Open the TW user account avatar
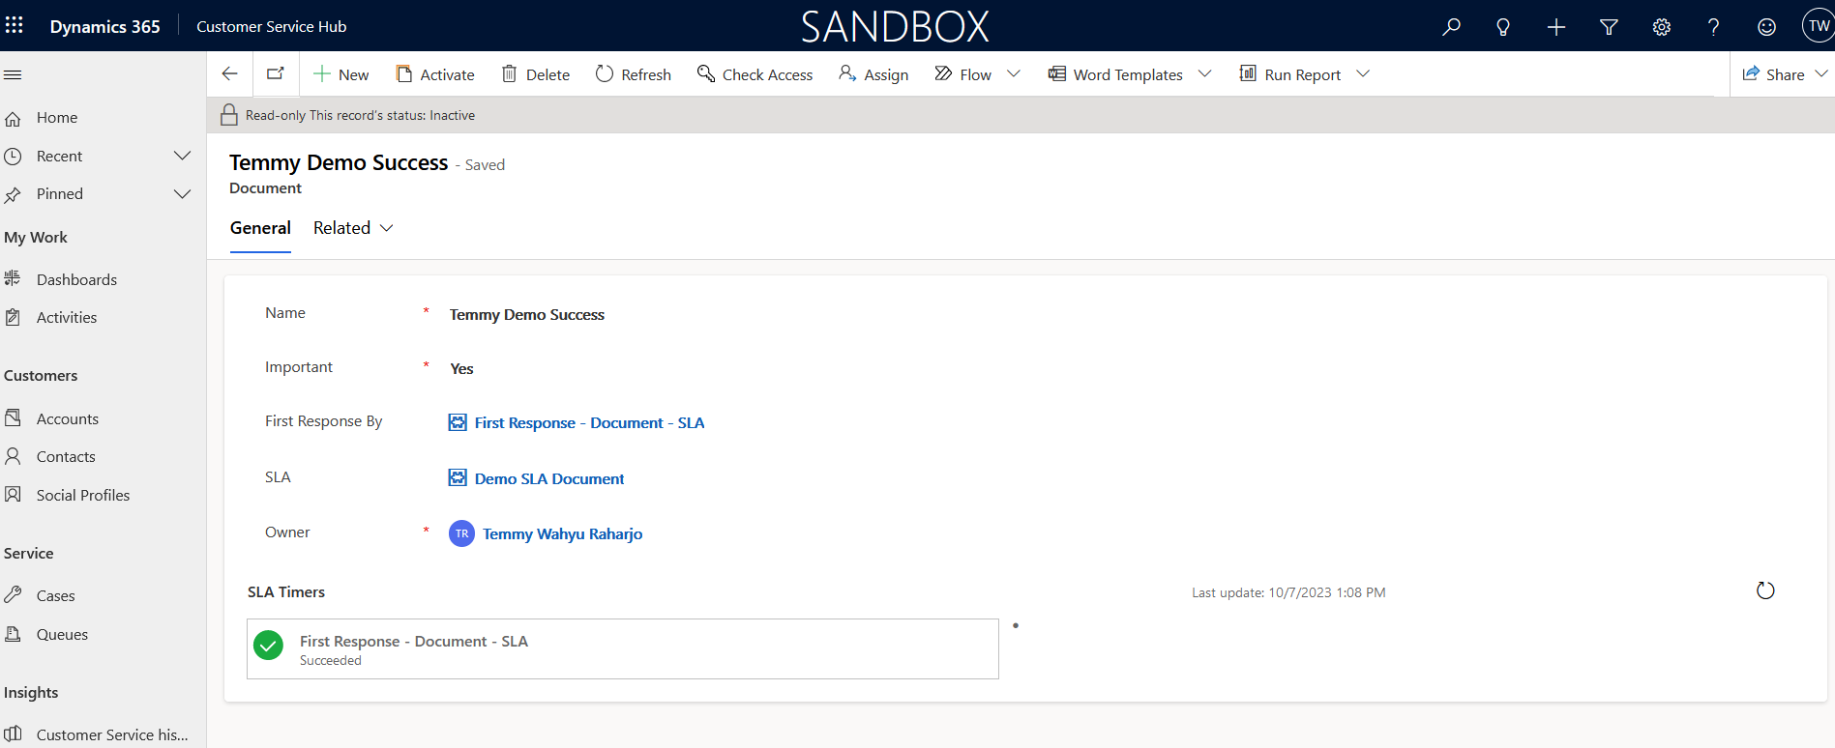This screenshot has width=1835, height=748. click(x=1818, y=26)
